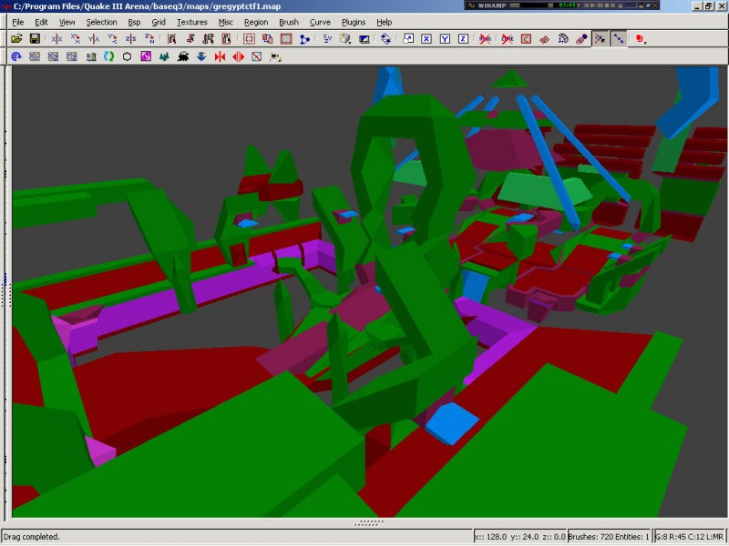
Task: Open the Edit menu
Action: [41, 22]
